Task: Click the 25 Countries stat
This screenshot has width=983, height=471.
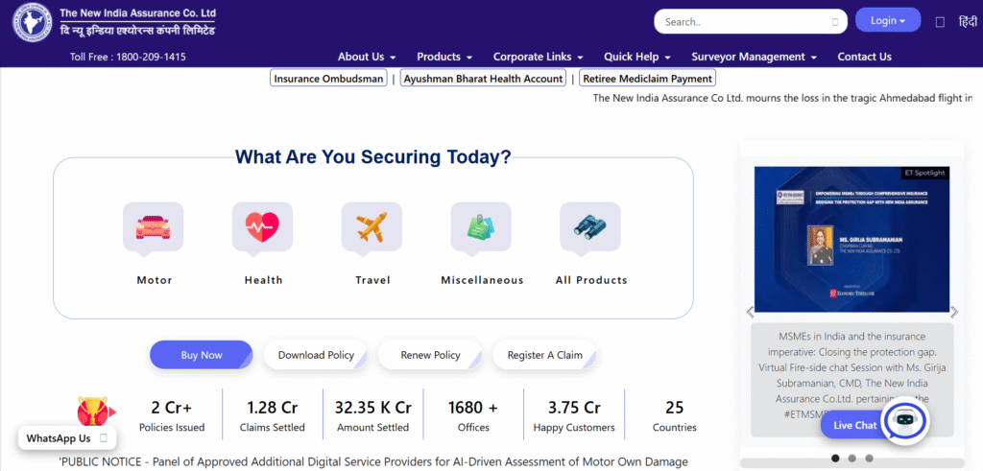Action: click(675, 416)
